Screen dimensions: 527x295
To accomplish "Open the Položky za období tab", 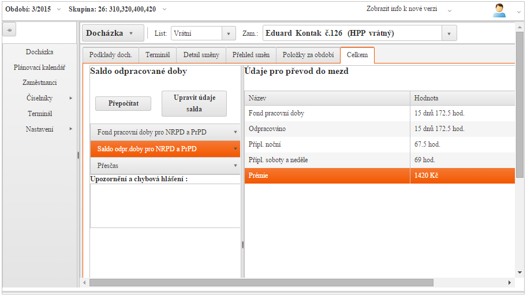I will (x=308, y=55).
